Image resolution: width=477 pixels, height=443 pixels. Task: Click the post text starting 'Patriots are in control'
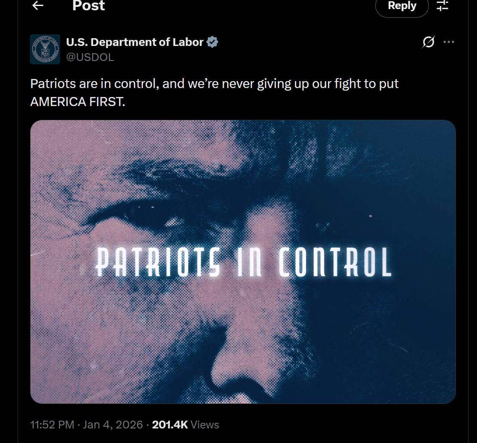tap(214, 83)
